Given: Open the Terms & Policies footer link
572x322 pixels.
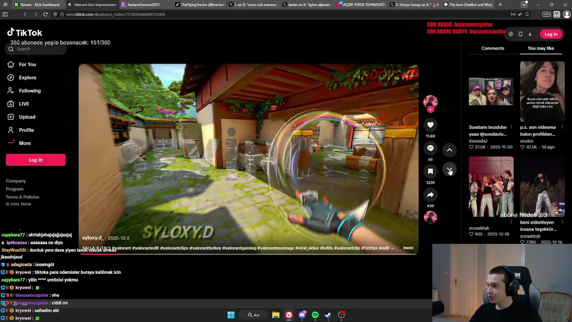Looking at the screenshot, I should [x=22, y=197].
